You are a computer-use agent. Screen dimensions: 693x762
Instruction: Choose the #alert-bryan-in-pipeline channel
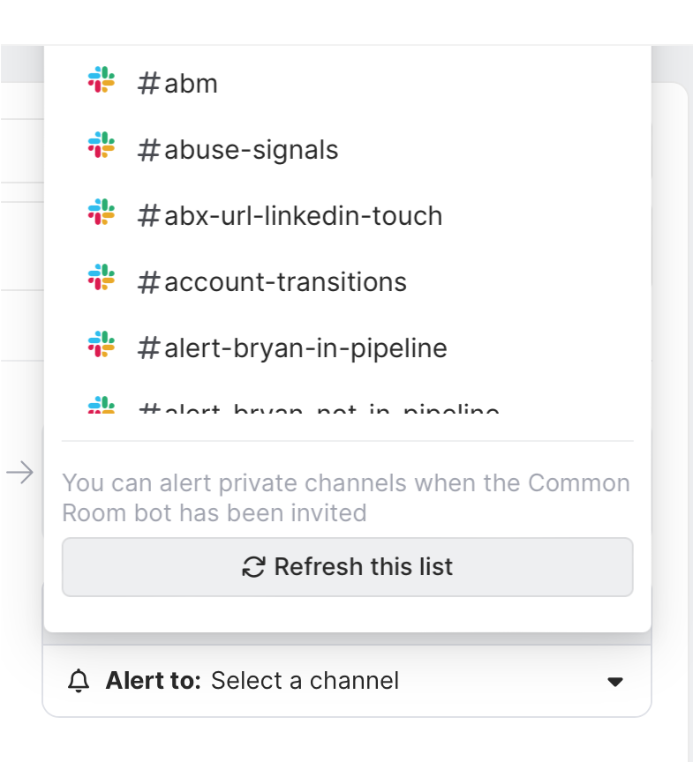point(293,348)
